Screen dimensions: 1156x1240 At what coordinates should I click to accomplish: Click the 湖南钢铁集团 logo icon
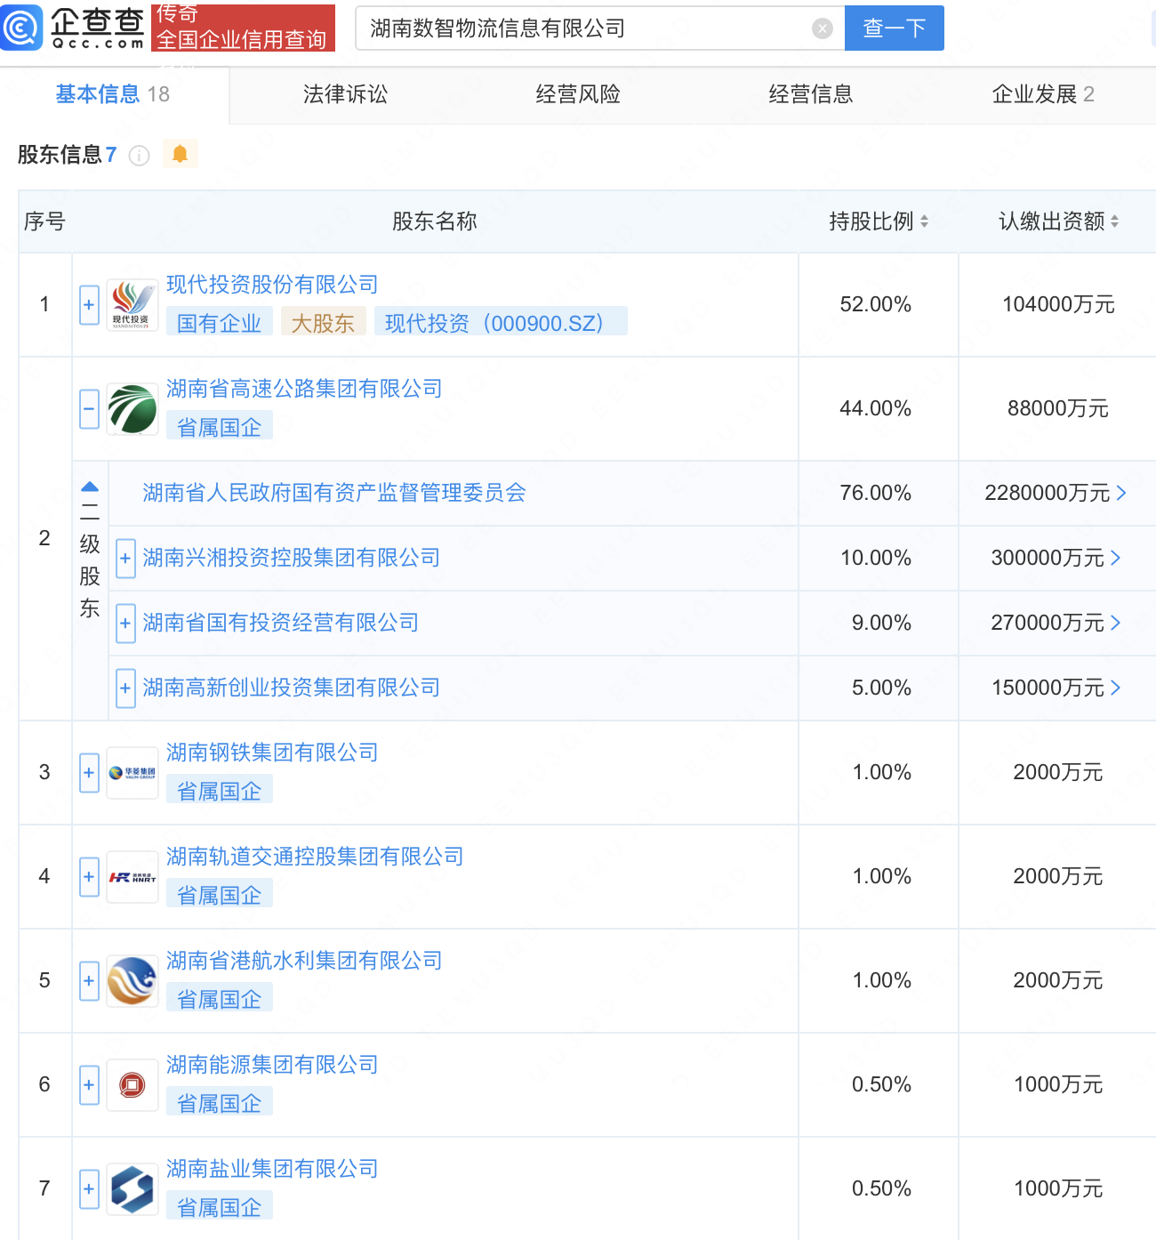(132, 773)
